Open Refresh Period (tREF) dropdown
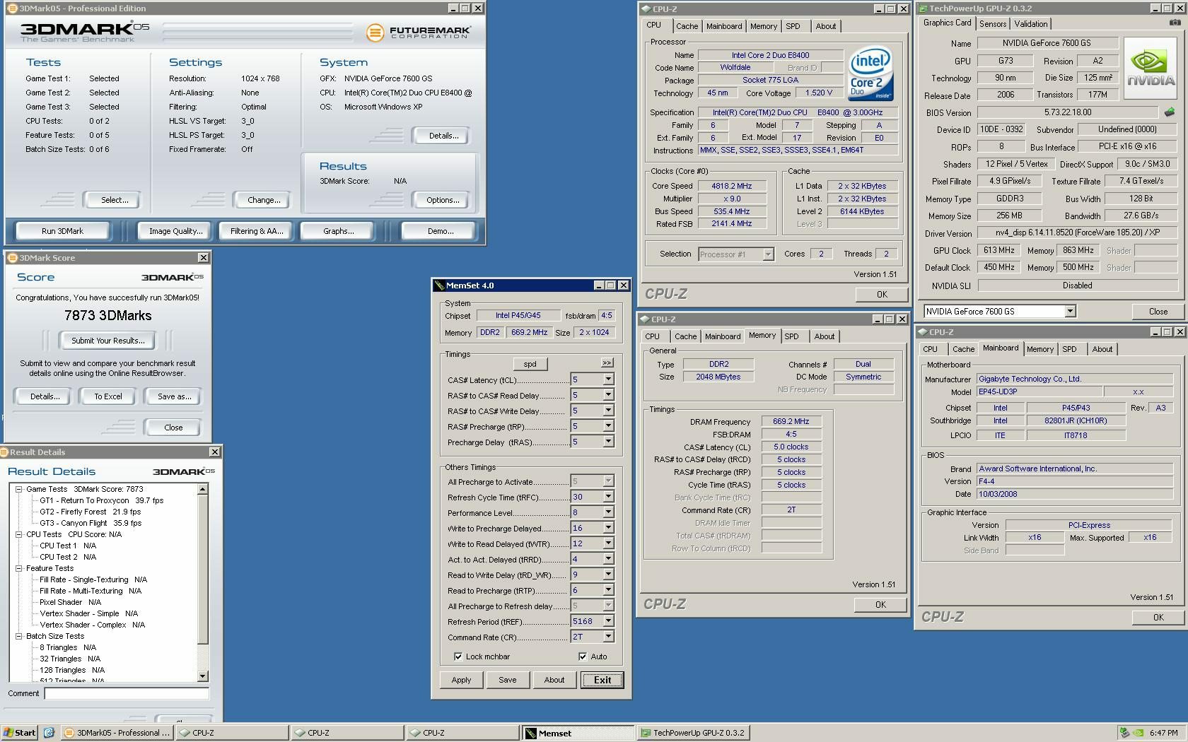 (x=607, y=621)
